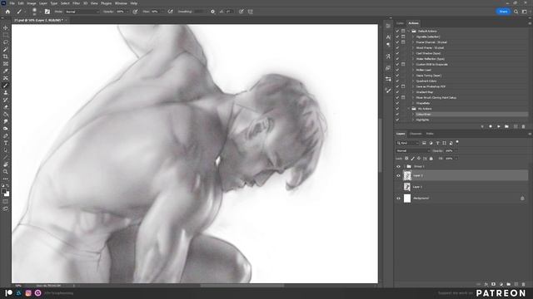
Task: Collapse the My Actions set
Action: click(x=409, y=109)
